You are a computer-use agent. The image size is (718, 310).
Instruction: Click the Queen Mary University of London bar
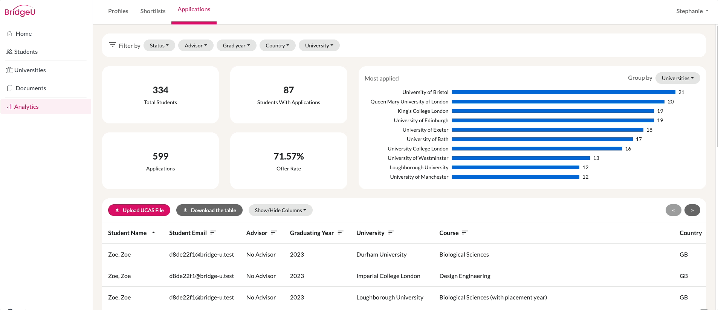pos(558,102)
